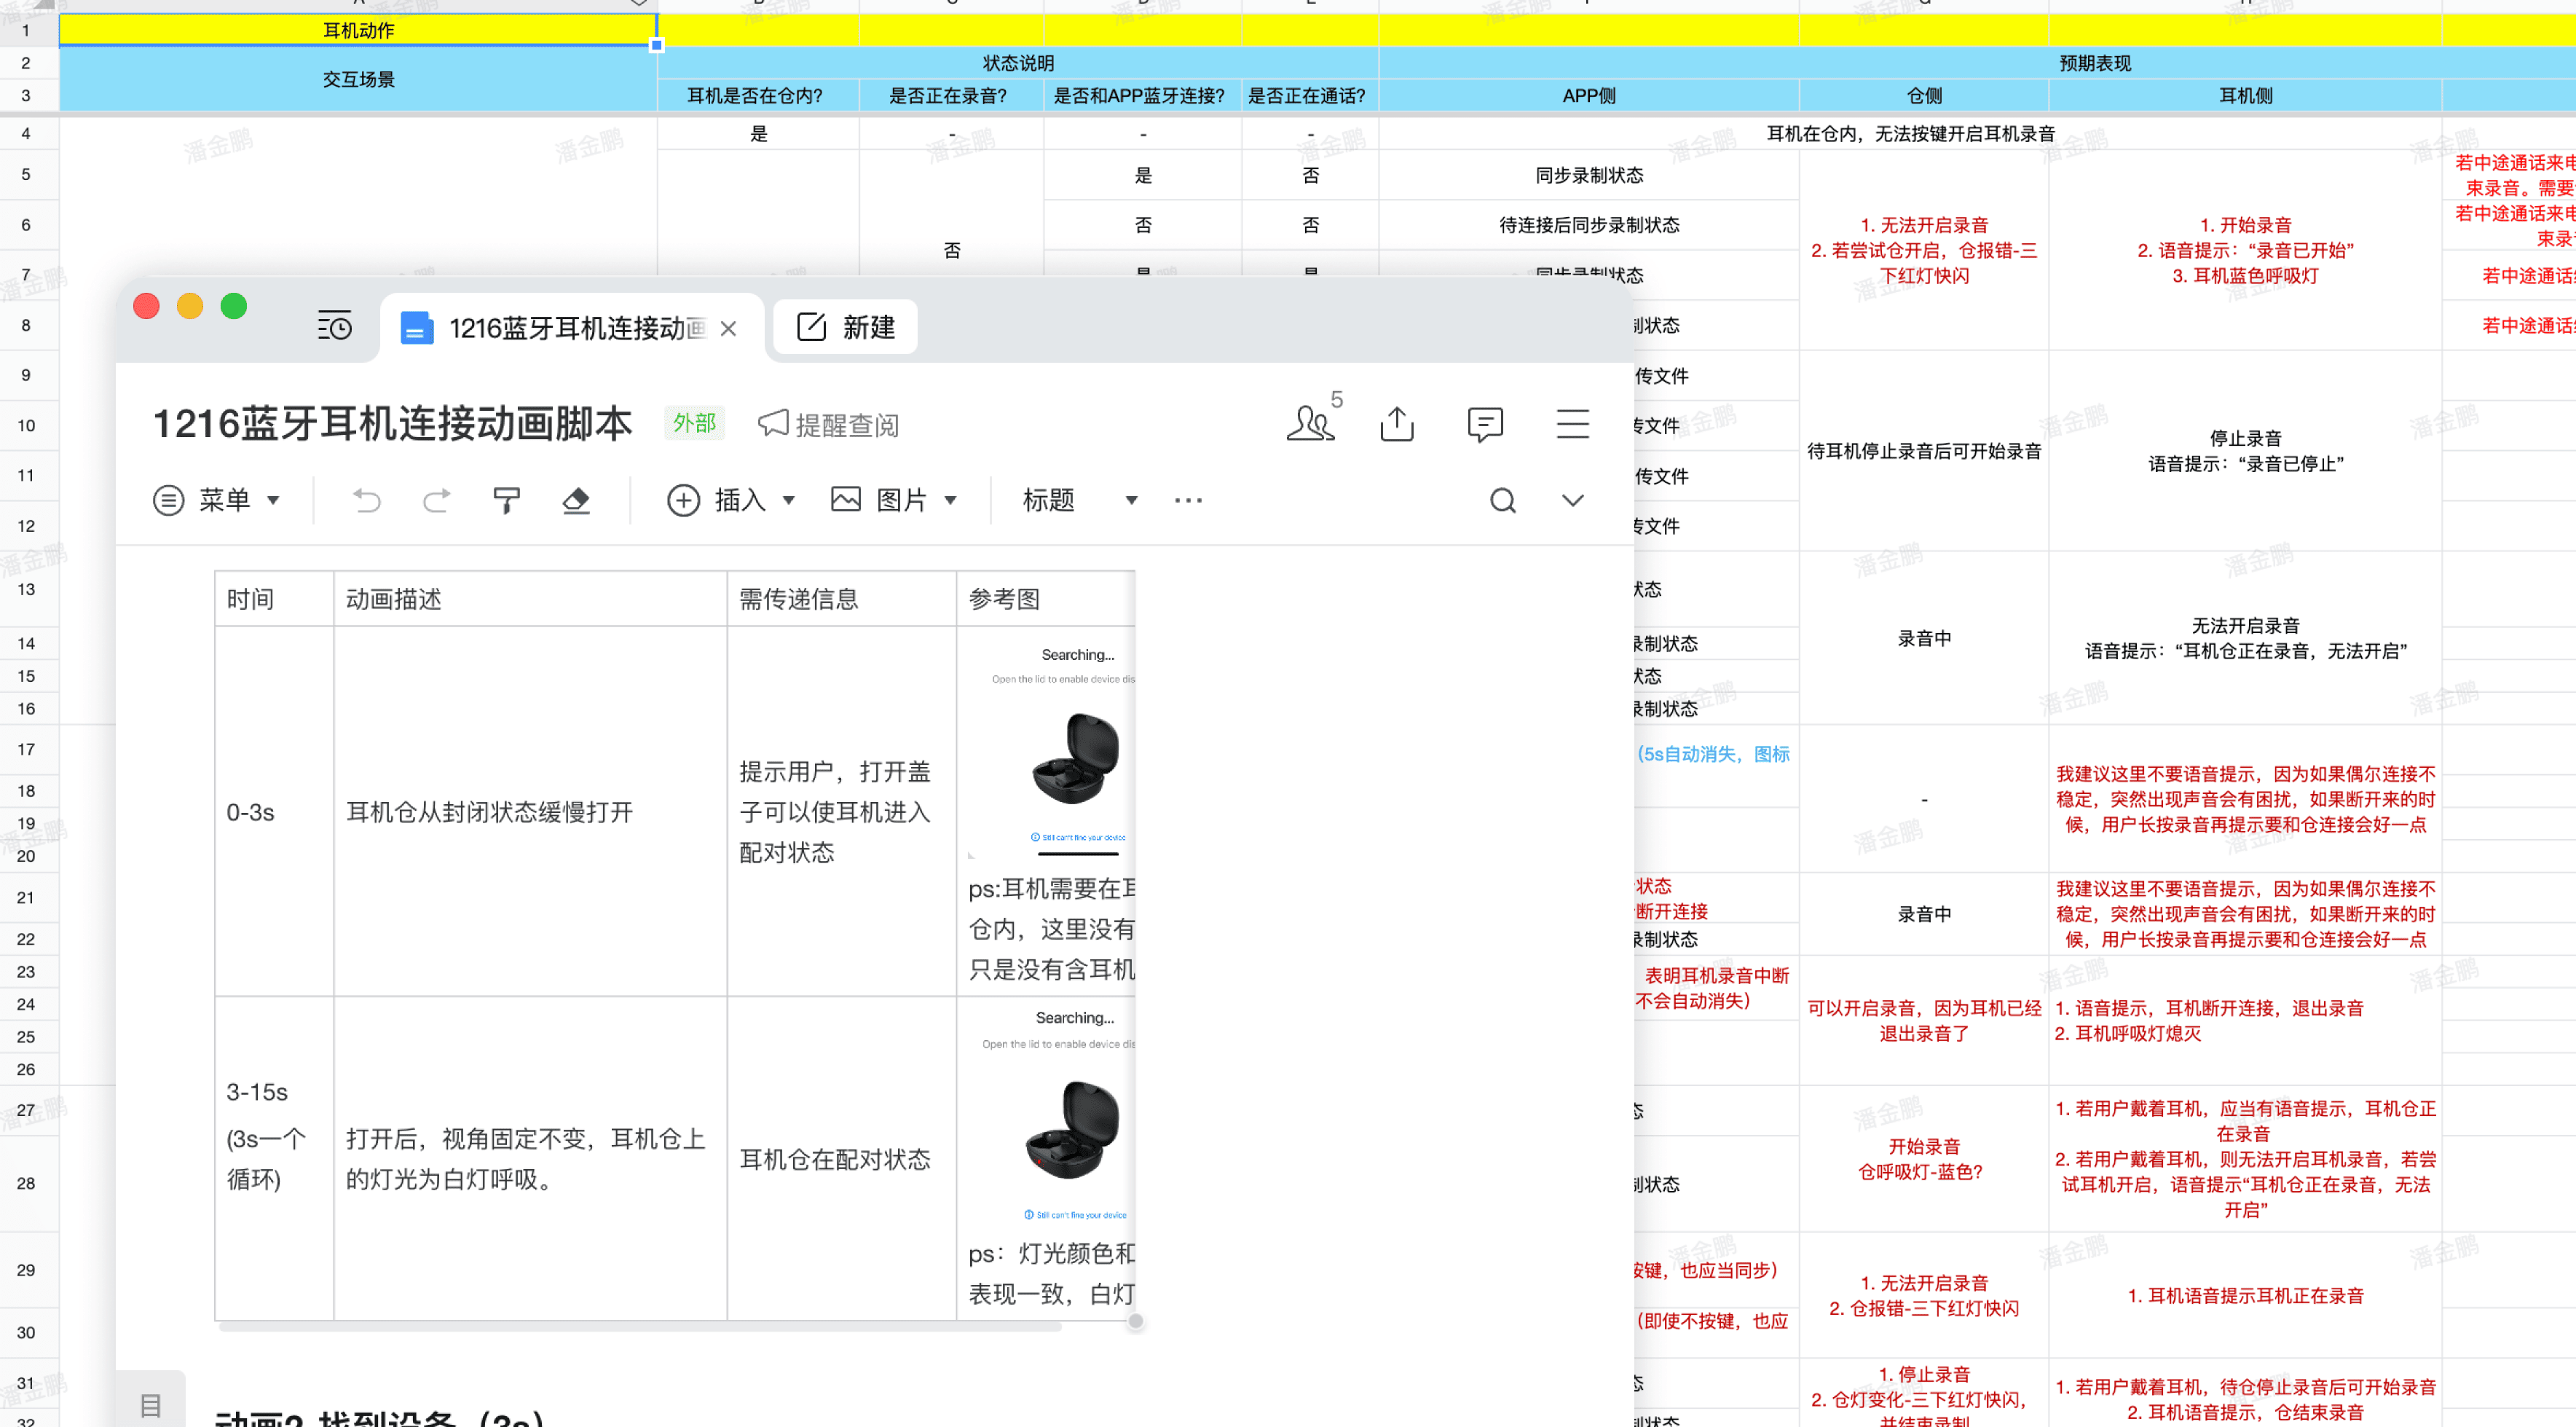Screen dimensions: 2576x1427
Task: Click the 0-3s time cell
Action: click(273, 811)
